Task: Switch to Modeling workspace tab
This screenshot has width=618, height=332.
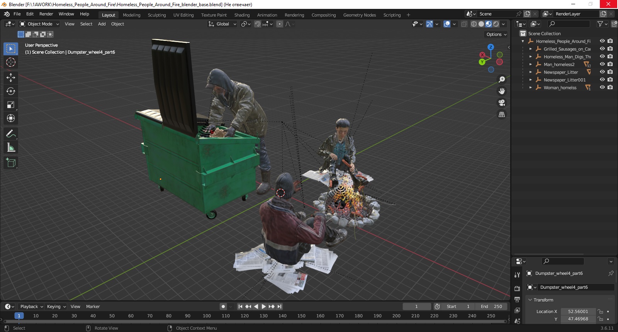Action: click(x=131, y=15)
